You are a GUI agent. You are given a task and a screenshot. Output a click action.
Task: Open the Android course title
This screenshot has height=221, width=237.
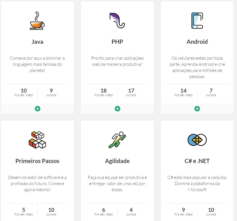tap(197, 42)
